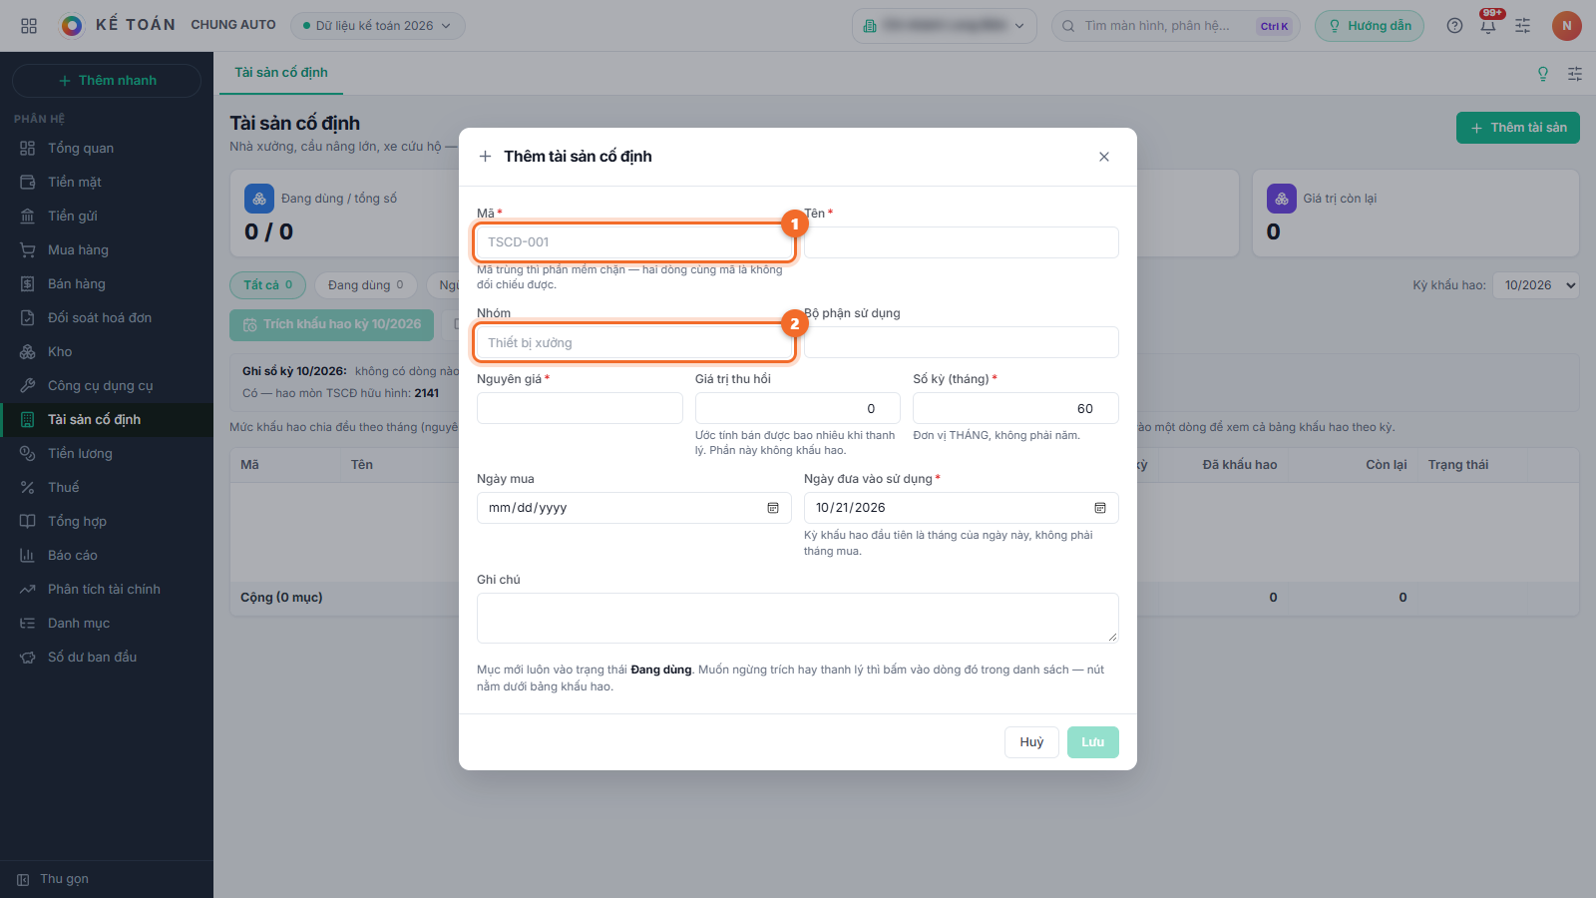
Task: Click the user avatar N
Action: pyautogui.click(x=1566, y=26)
